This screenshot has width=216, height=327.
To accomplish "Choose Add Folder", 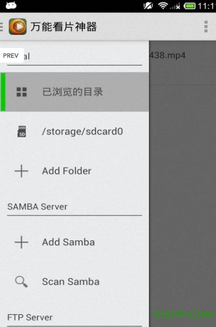I will click(x=74, y=171).
